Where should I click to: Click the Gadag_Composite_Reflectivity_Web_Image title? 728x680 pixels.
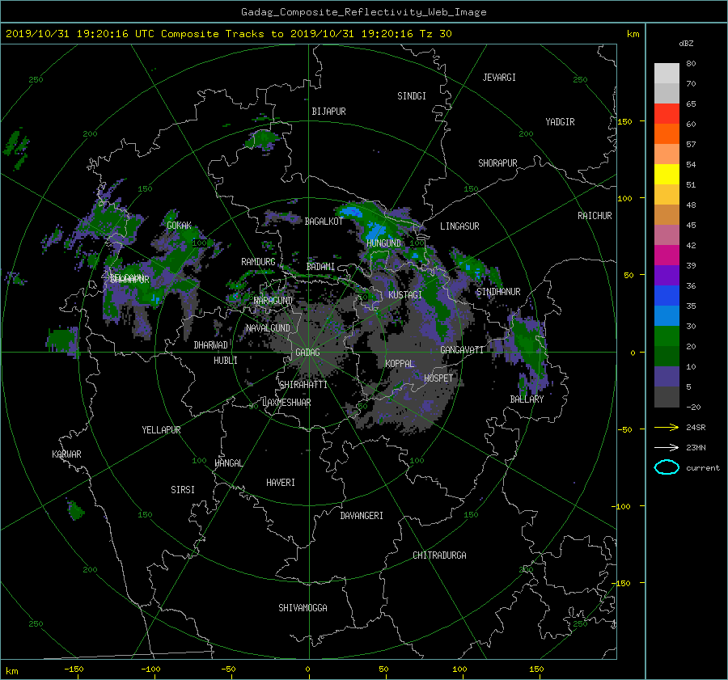pos(363,12)
